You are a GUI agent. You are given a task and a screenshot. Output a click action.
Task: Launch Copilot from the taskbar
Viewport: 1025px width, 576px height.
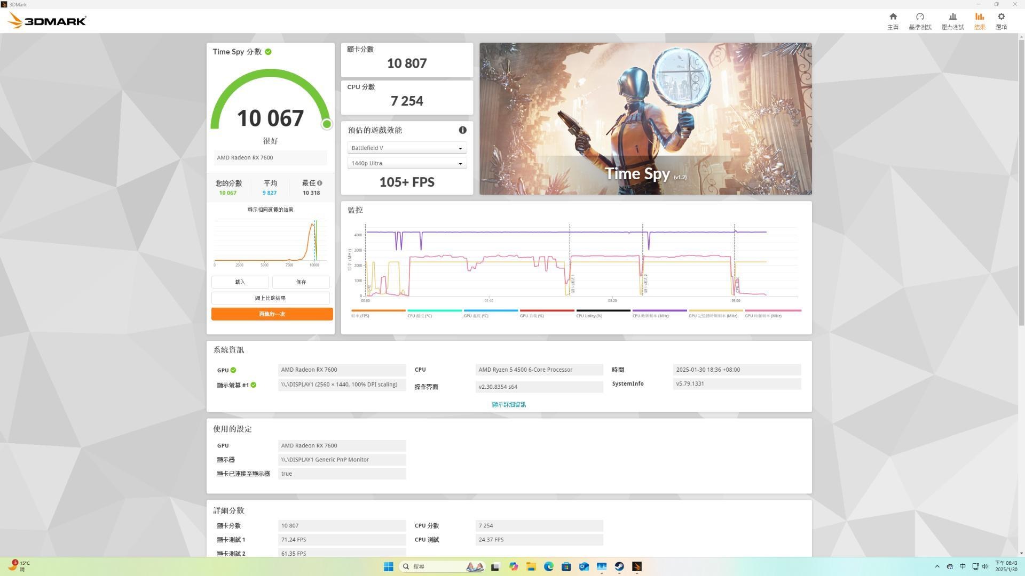513,566
